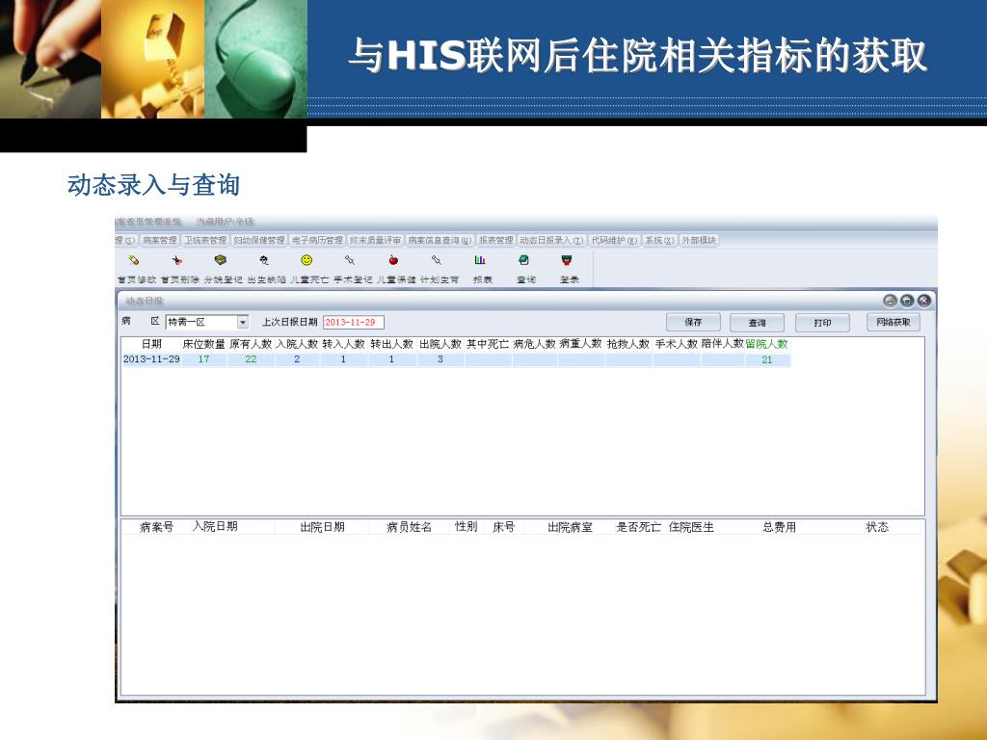Viewport: 987px width, 740px height.
Task: Click the 上次日报日期 date field
Action: [353, 323]
